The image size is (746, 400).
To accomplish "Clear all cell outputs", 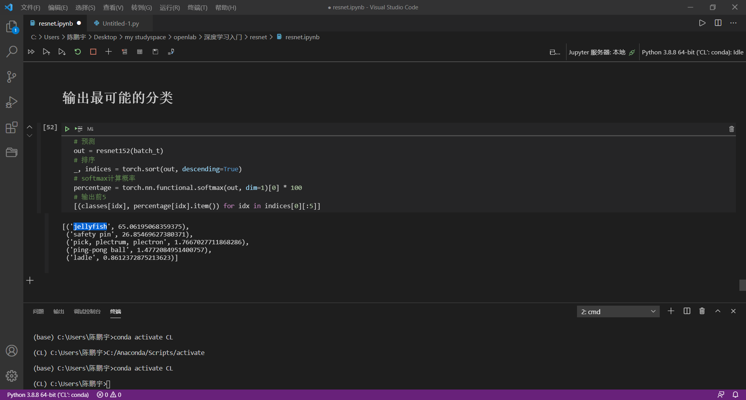I will click(x=124, y=52).
